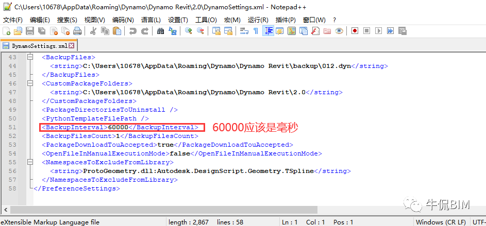Select the DynamoSettings.xml tab
The width and height of the screenshot is (486, 226).
(x=39, y=46)
